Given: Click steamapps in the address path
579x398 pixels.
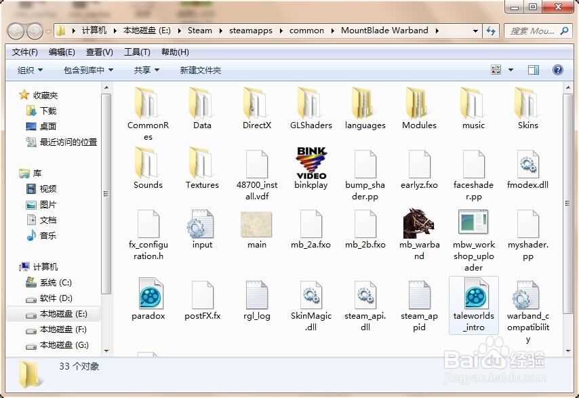Looking at the screenshot, I should click(x=251, y=31).
